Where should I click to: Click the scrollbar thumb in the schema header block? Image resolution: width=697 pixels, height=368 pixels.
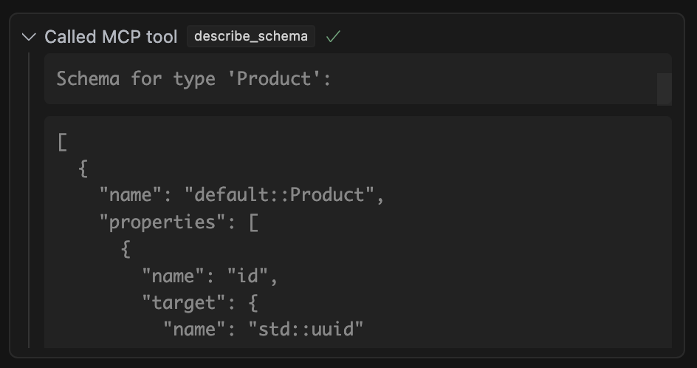[x=664, y=89]
